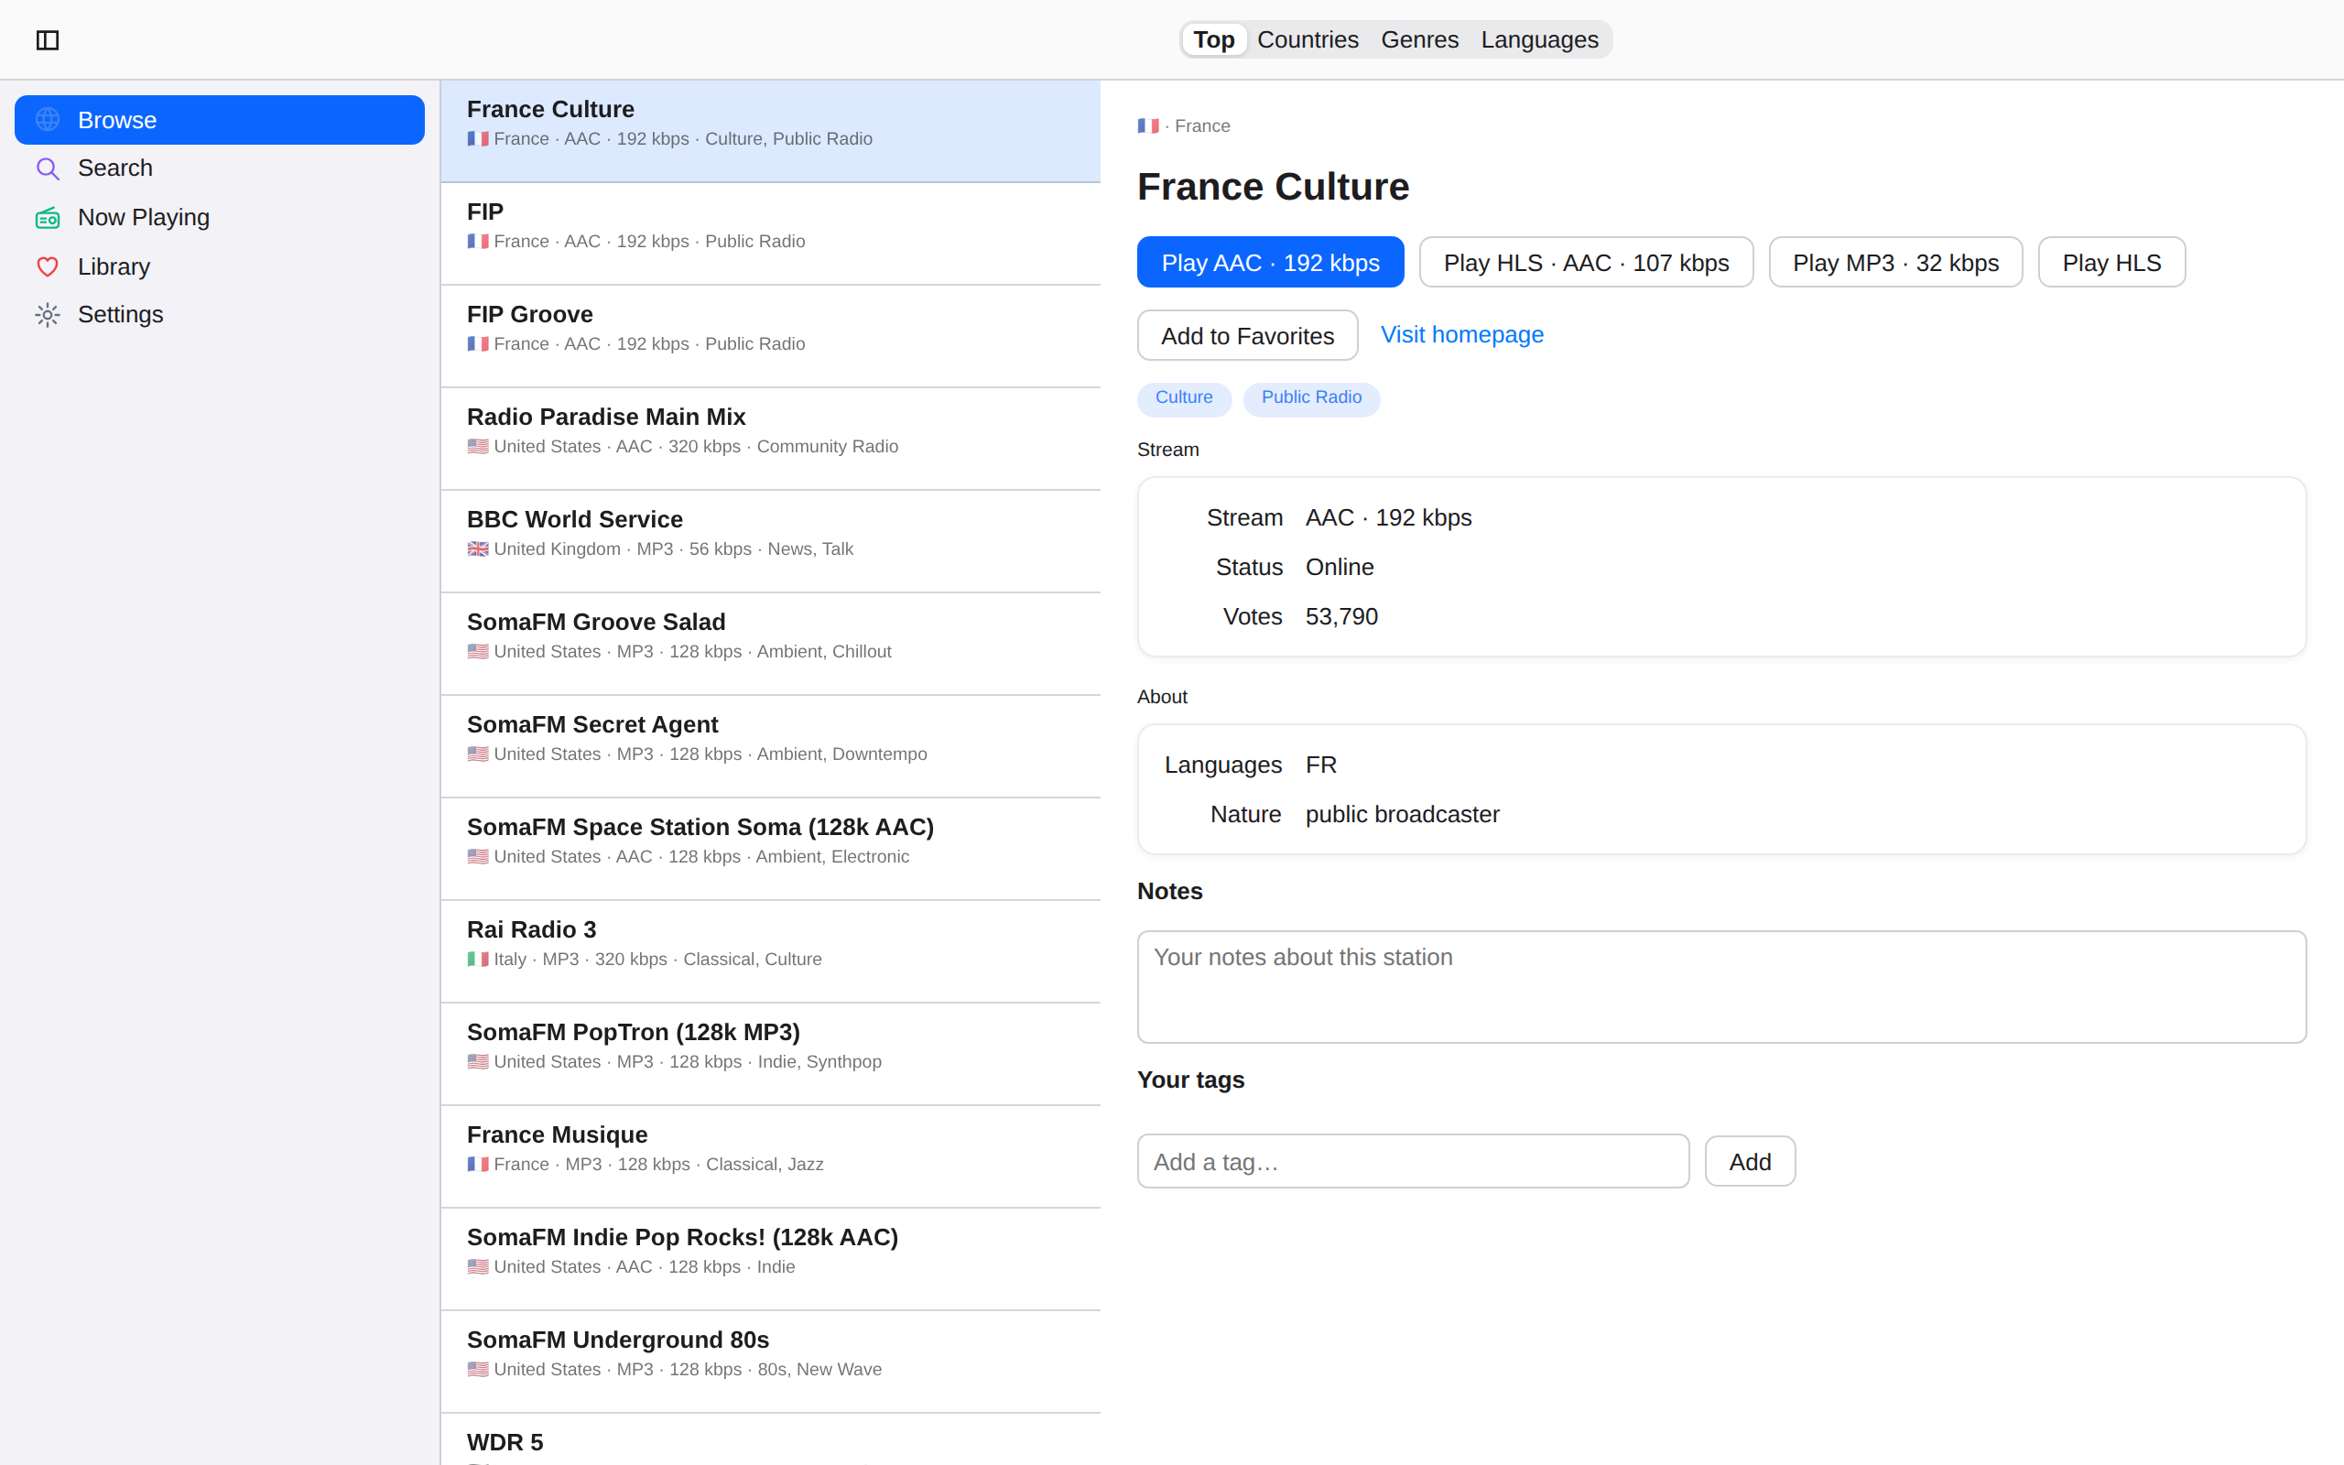The height and width of the screenshot is (1465, 2344).
Task: Select SomaFM Groove Salad
Action: 770,645
